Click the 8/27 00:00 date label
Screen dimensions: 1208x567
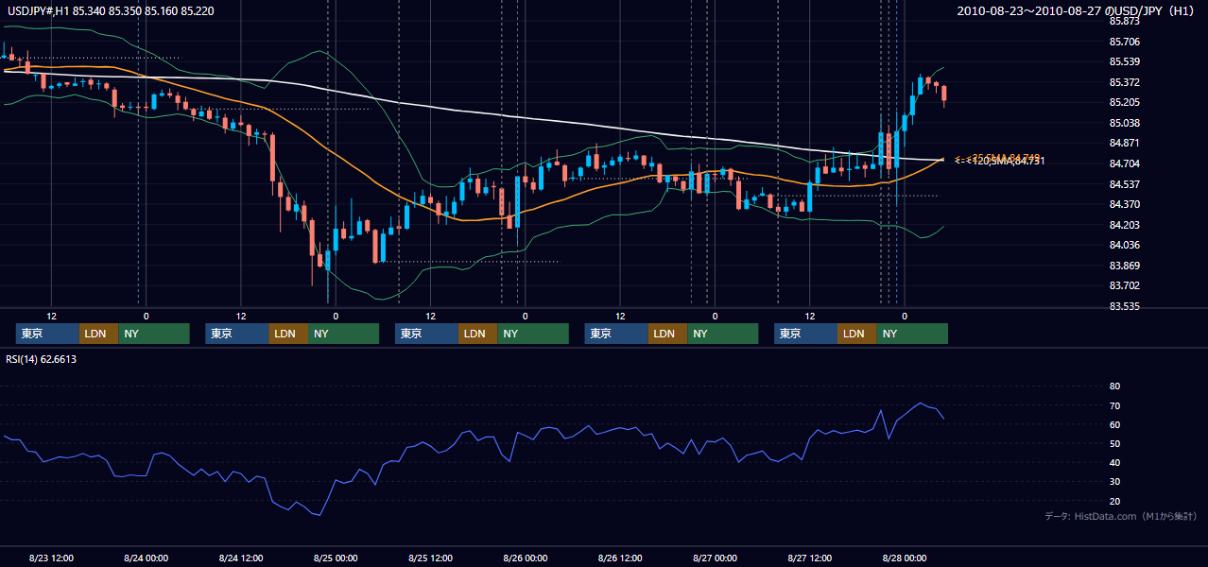715,558
